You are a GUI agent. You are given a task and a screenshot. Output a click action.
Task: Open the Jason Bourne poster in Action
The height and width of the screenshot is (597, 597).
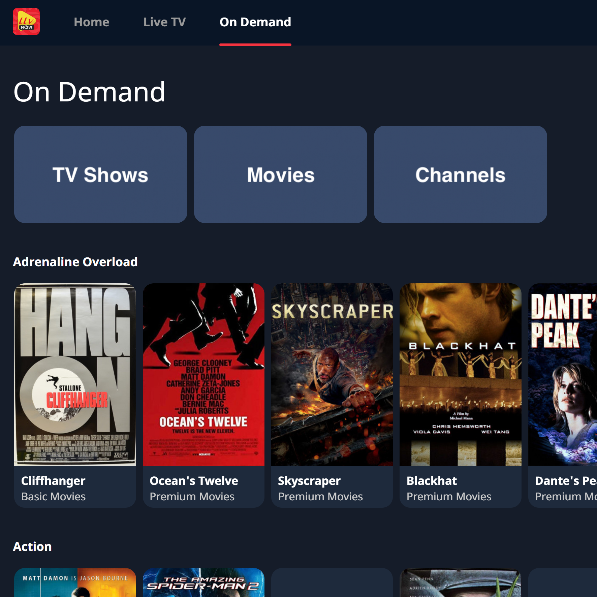(x=75, y=583)
